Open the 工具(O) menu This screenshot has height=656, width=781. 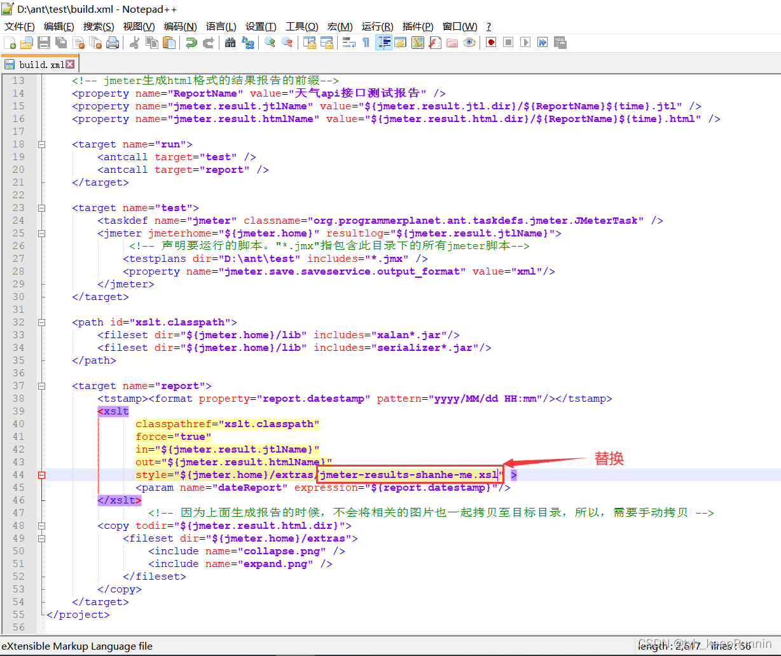click(x=302, y=26)
